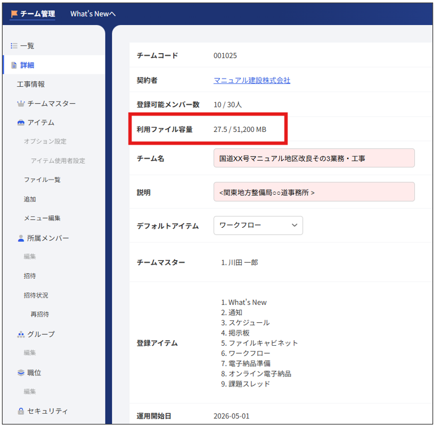
Task: Click the dots icon beside グループ
Action: 21,335
